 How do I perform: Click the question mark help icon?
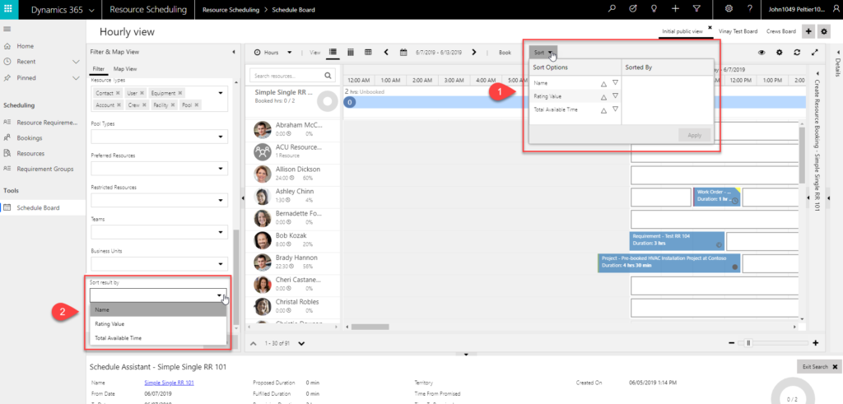pos(749,8)
